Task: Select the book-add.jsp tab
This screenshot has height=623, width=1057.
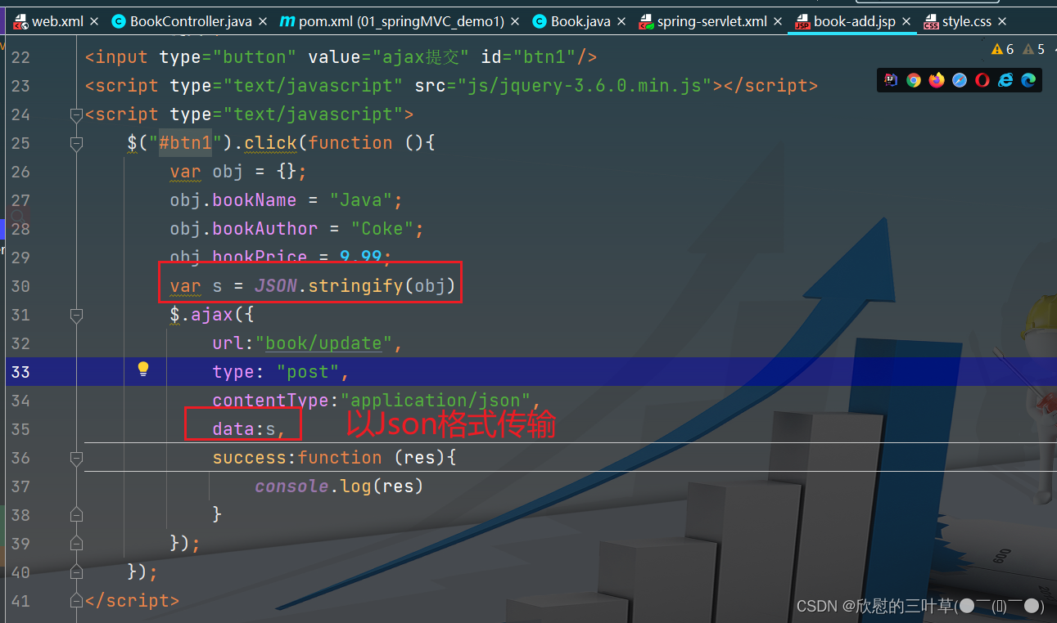Action: pos(854,21)
